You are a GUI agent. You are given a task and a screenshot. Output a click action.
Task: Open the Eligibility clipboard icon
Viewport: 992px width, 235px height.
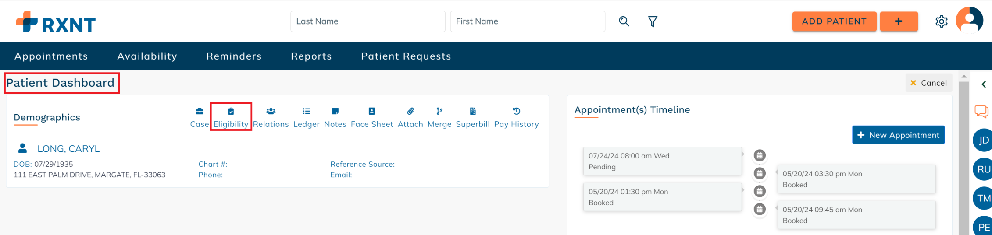(231, 111)
